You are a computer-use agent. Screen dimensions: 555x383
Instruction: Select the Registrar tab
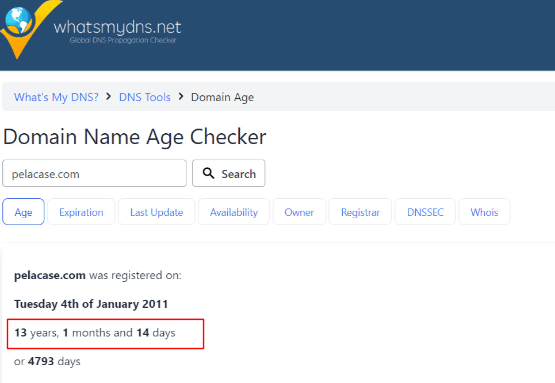(361, 212)
